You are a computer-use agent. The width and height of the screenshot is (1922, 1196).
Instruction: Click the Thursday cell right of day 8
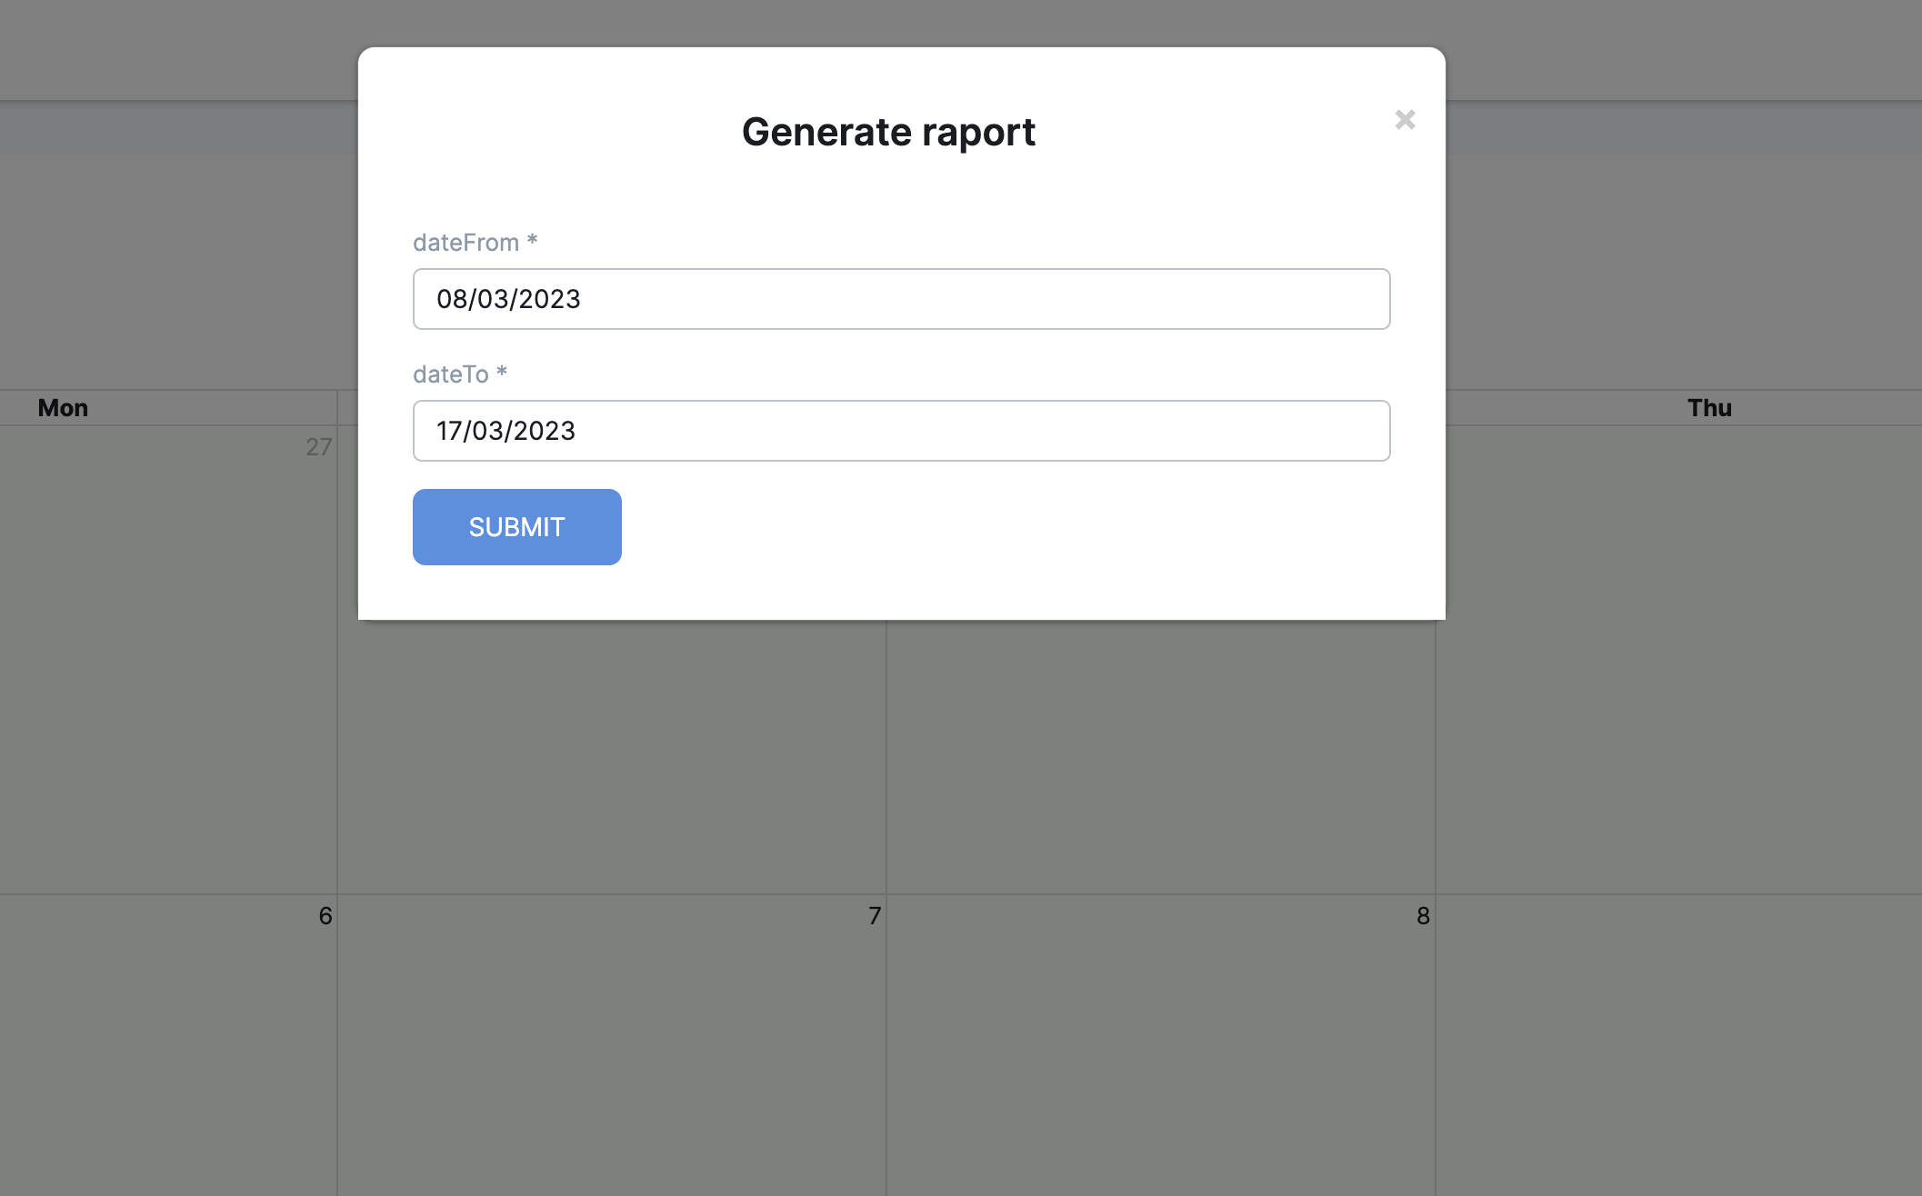(1678, 1045)
